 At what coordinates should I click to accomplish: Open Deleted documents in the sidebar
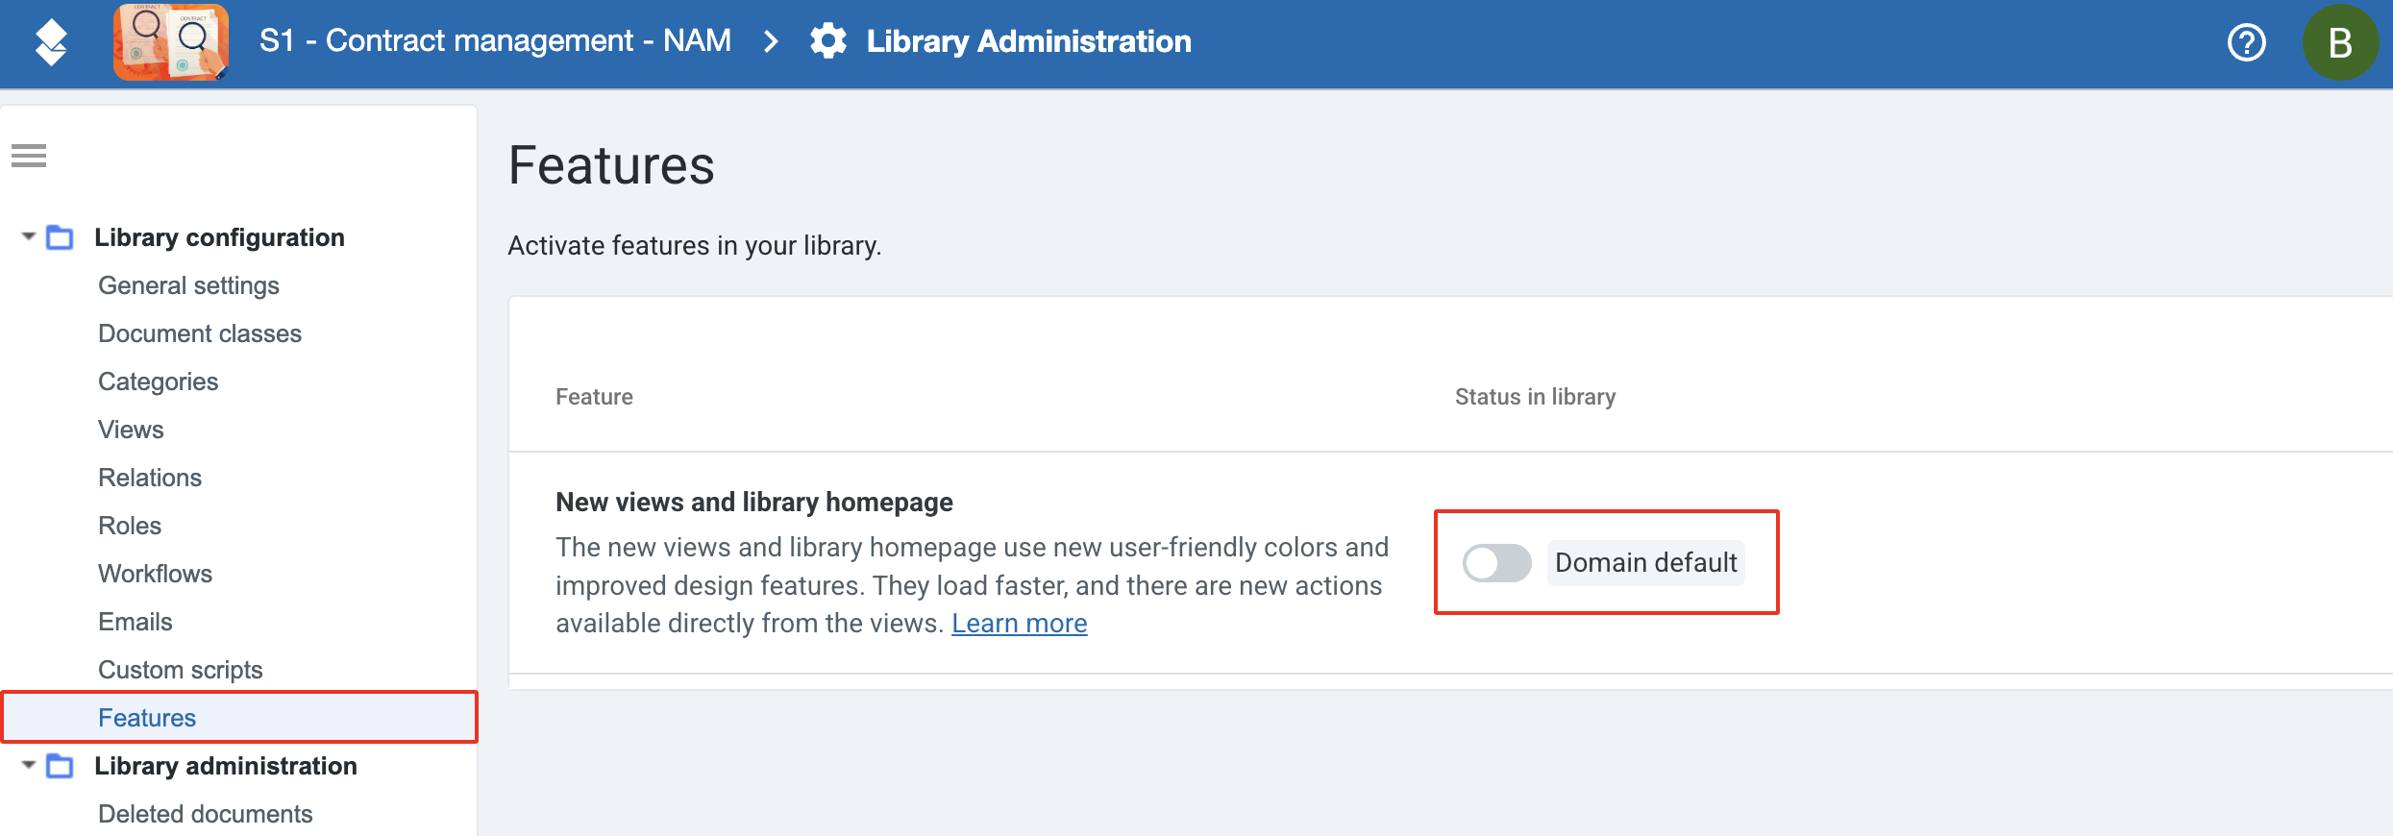click(x=205, y=814)
